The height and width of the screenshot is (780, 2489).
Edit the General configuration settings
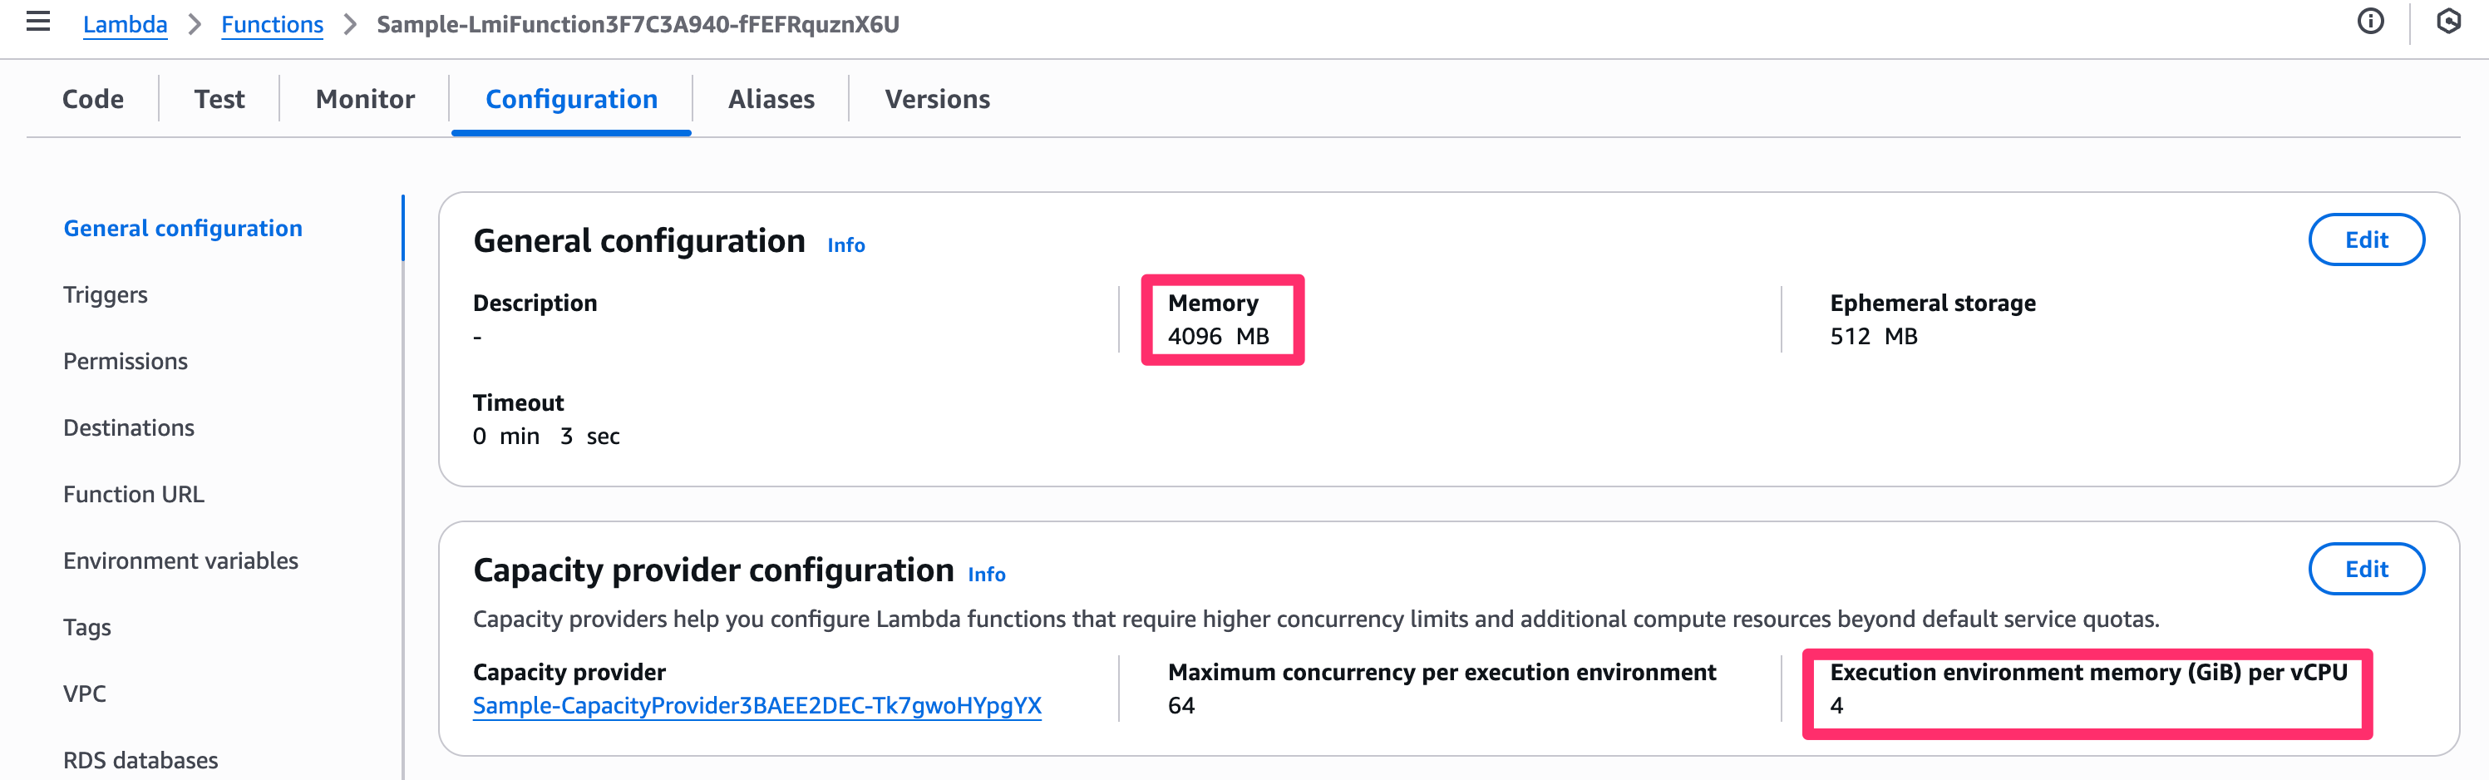coord(2365,239)
